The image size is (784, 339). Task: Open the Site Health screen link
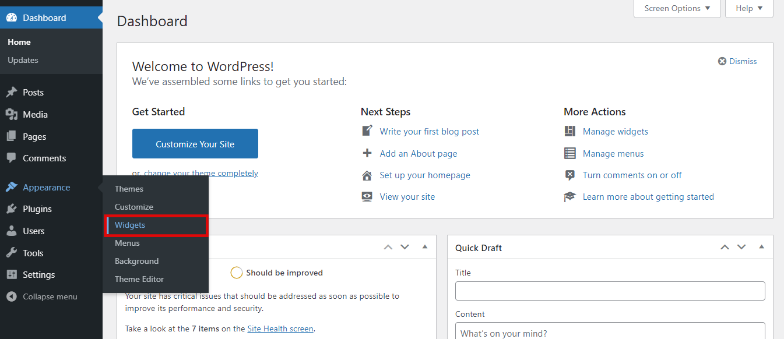(280, 328)
